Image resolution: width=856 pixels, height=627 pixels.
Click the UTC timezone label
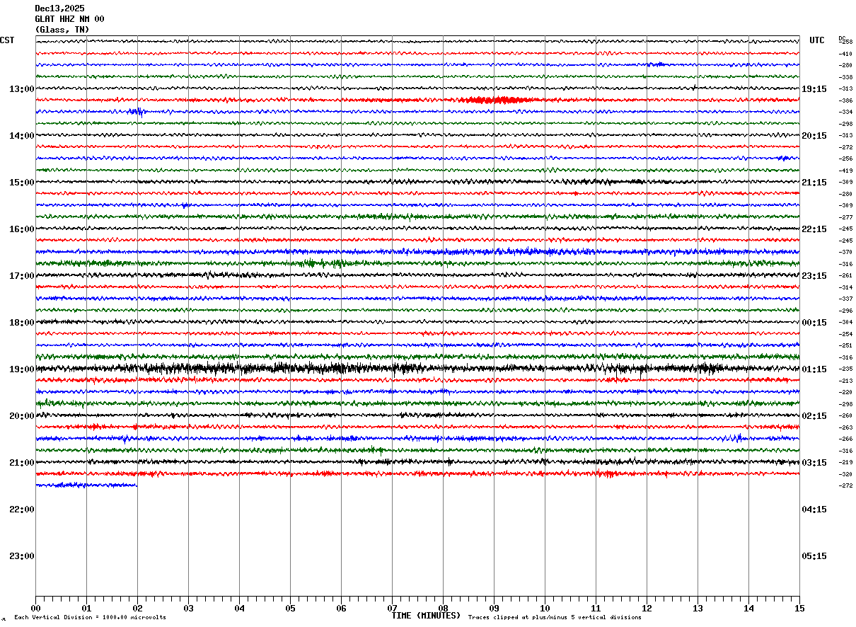(x=817, y=40)
